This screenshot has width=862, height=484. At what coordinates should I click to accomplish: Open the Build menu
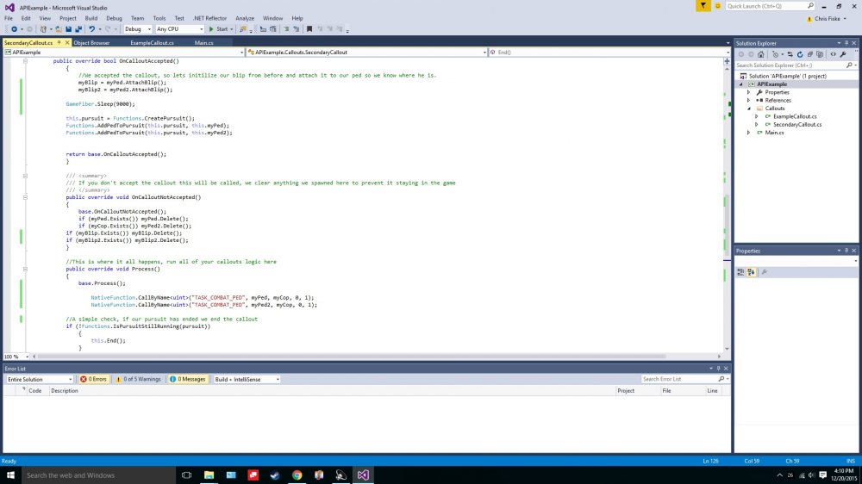[91, 18]
